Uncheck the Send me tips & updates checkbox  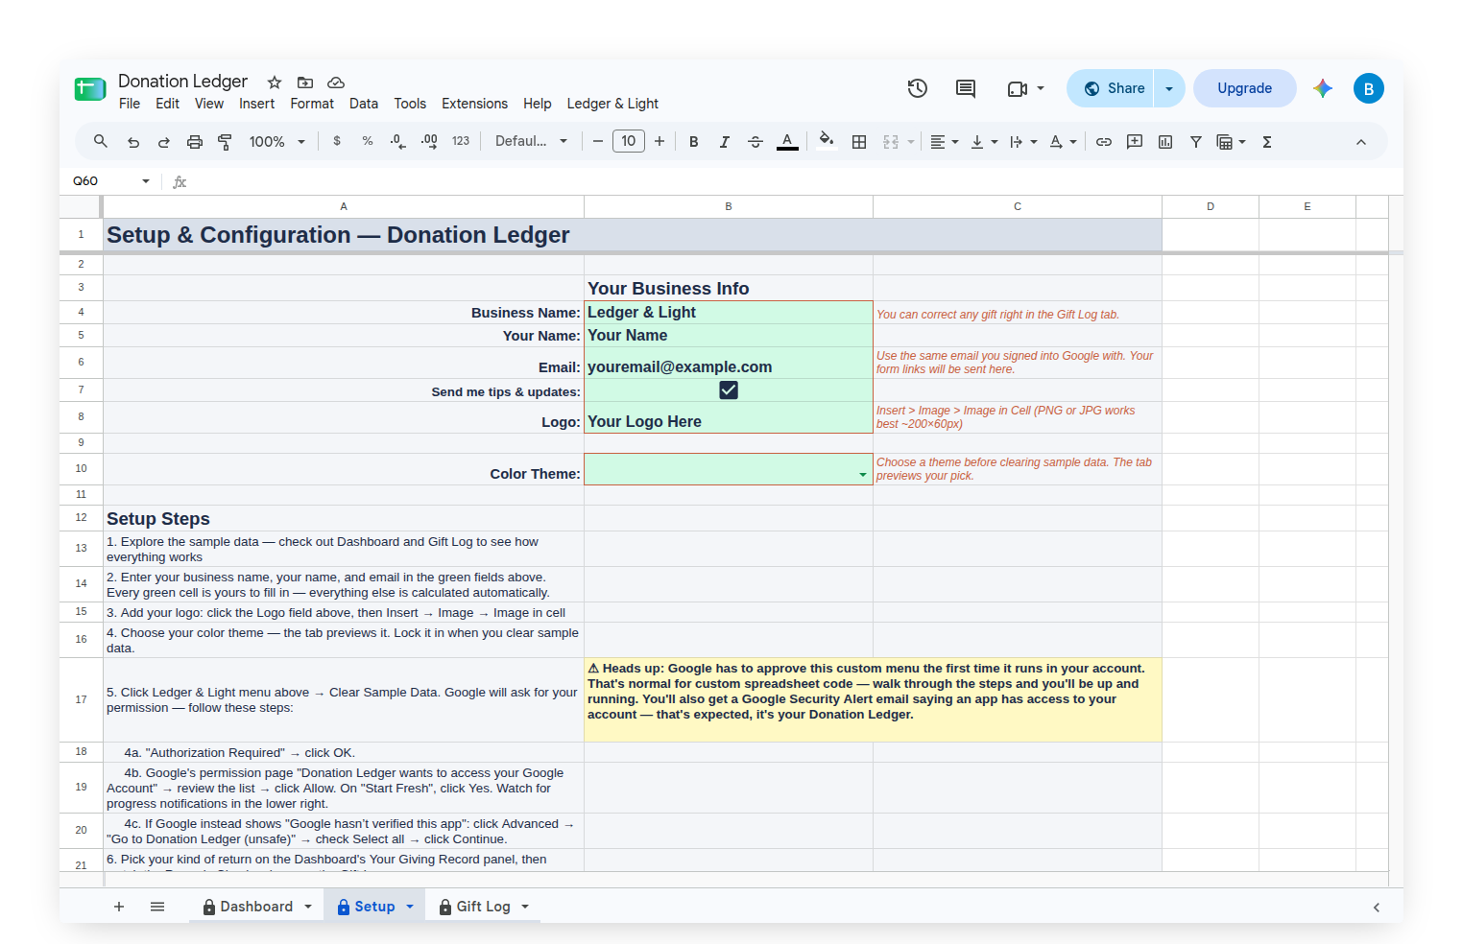click(729, 389)
